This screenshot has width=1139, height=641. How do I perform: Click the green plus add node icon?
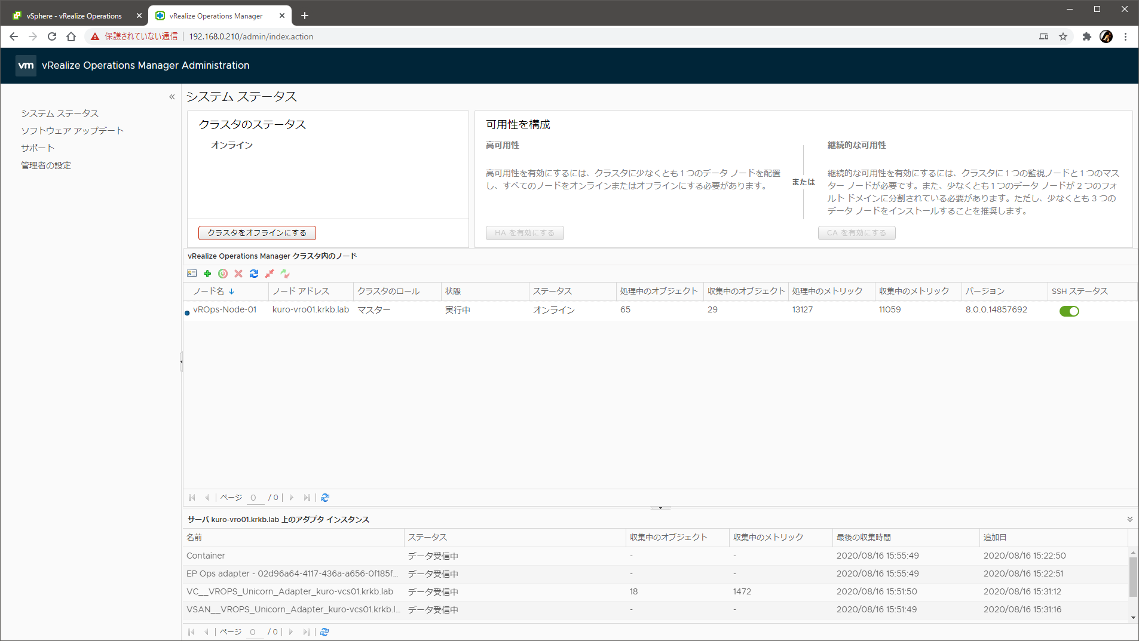click(x=207, y=274)
